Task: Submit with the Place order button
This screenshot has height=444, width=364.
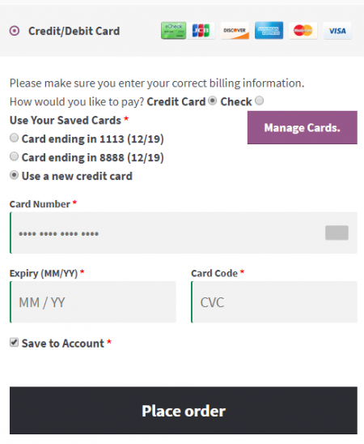Action: 184,410
